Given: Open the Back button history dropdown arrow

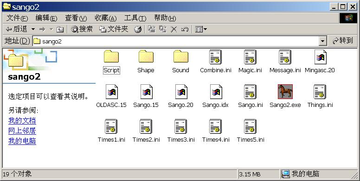Looking at the screenshot, I should coord(33,29).
